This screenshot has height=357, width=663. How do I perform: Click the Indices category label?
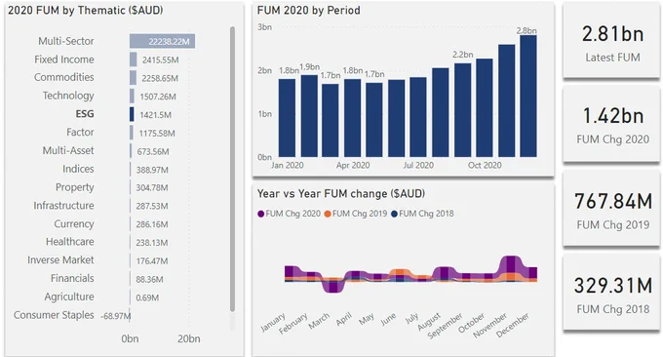click(78, 169)
